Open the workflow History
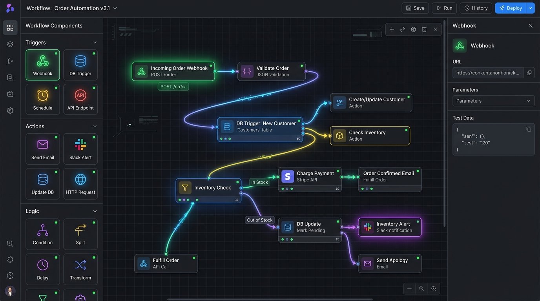 (x=476, y=8)
